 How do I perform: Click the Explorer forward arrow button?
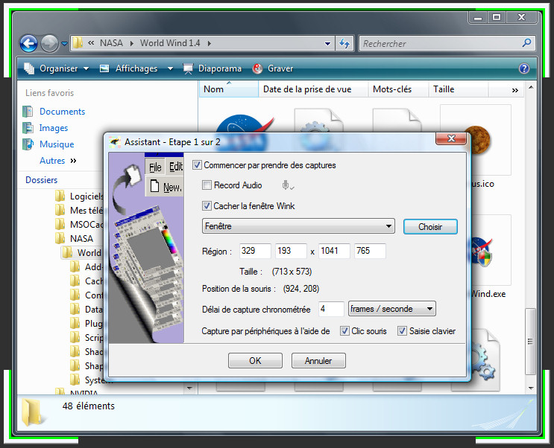click(x=49, y=44)
